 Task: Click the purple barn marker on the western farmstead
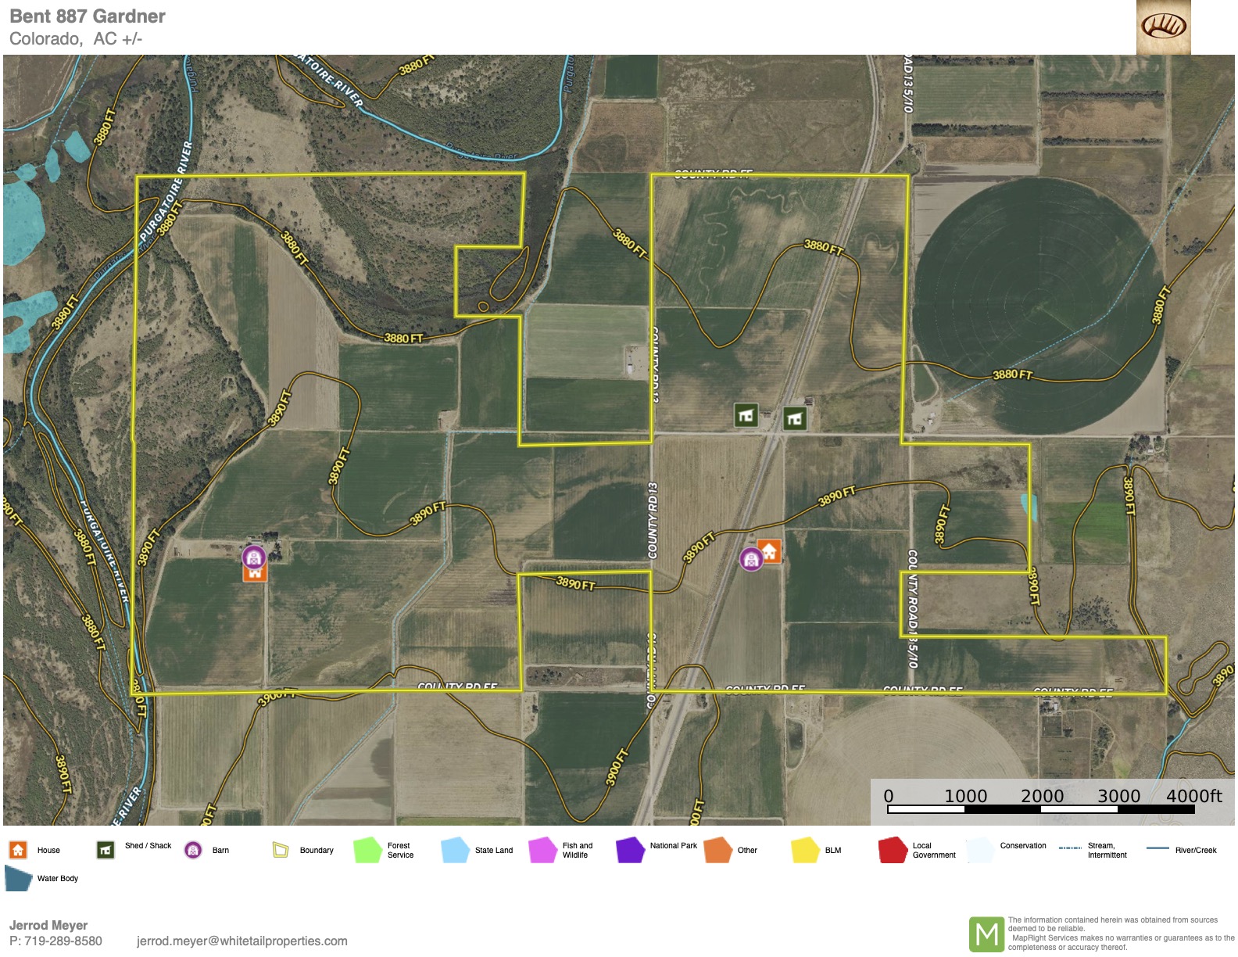click(x=254, y=557)
